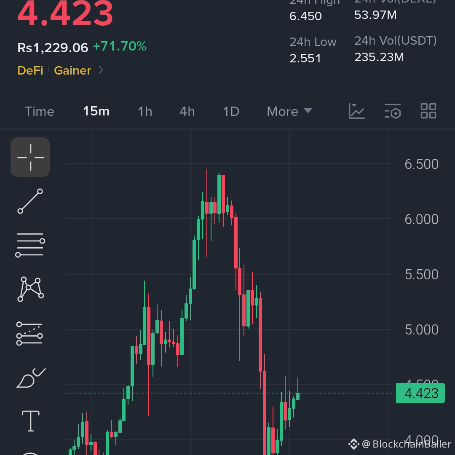The height and width of the screenshot is (455, 455).
Task: Tap the 24h Low value 2.551
Action: 305,58
